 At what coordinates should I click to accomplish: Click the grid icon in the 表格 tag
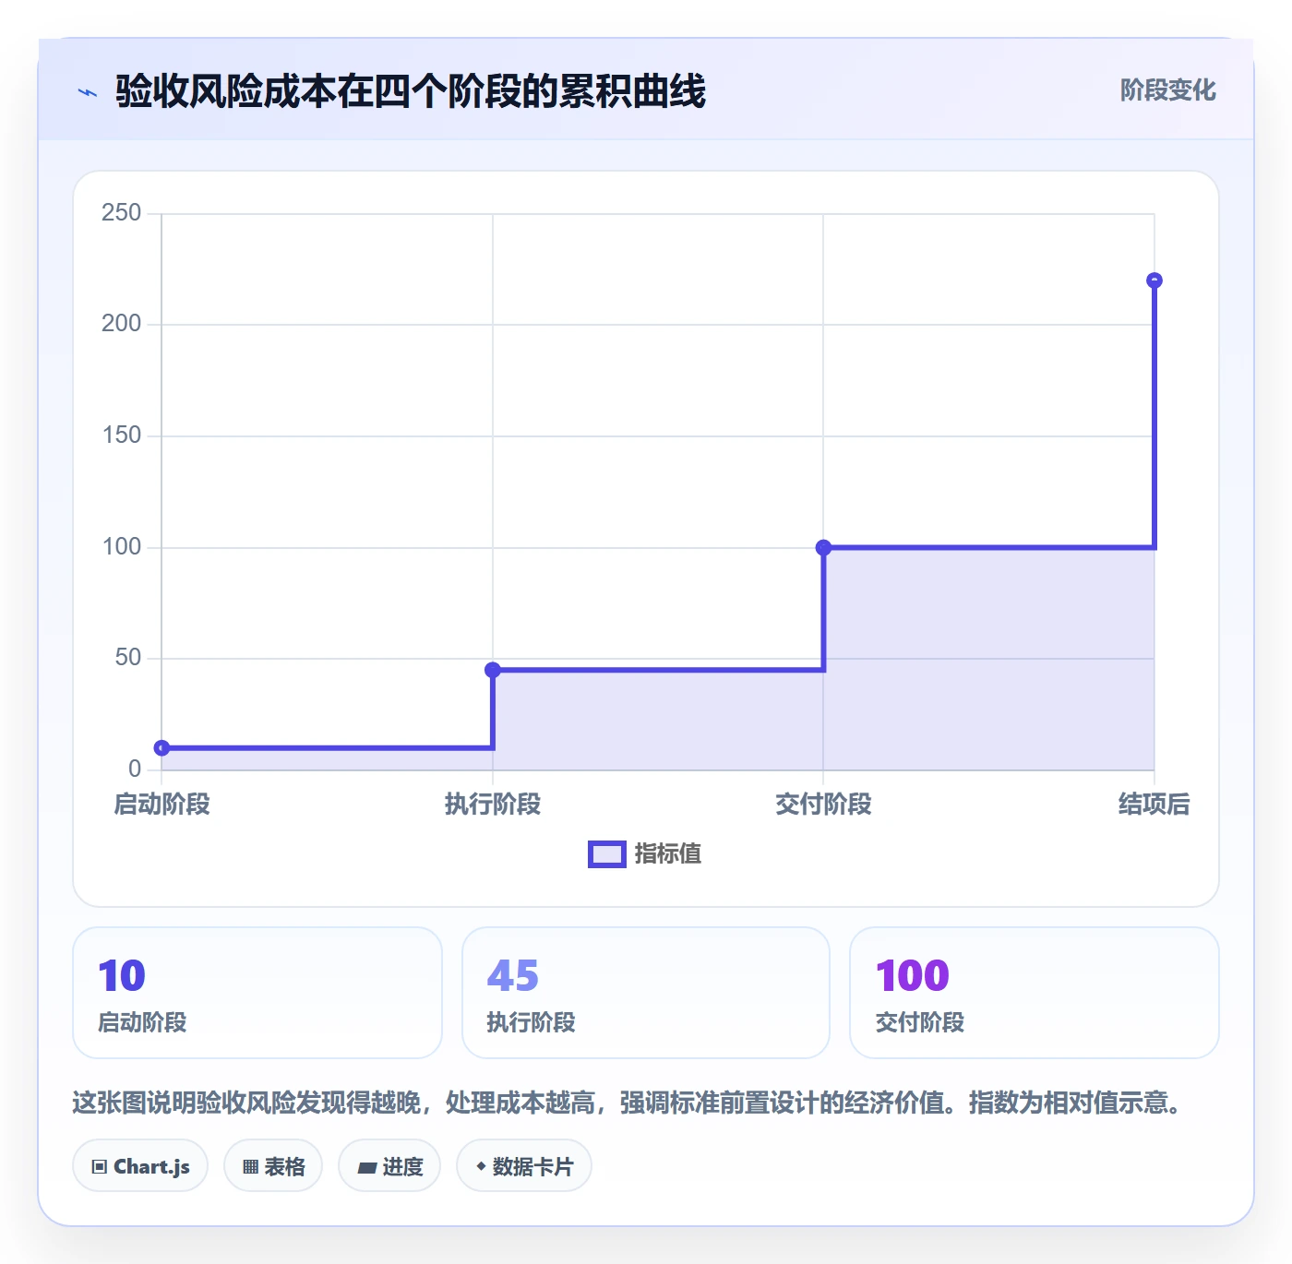click(x=250, y=1167)
